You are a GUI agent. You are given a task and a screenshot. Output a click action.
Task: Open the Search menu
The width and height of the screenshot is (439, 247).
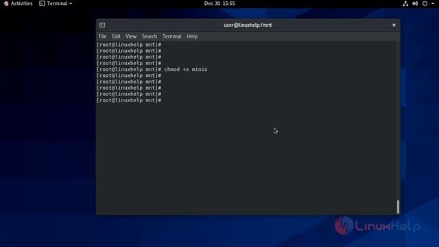click(x=150, y=36)
